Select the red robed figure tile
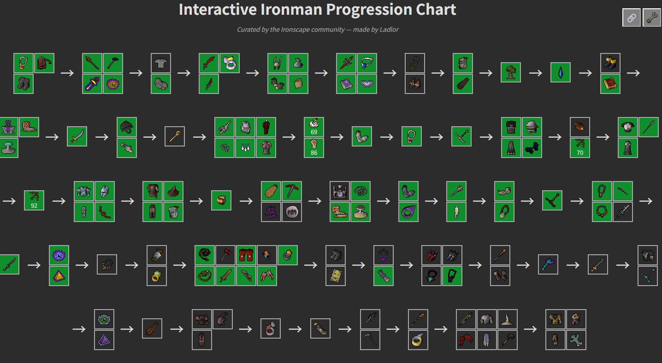 coord(266,127)
